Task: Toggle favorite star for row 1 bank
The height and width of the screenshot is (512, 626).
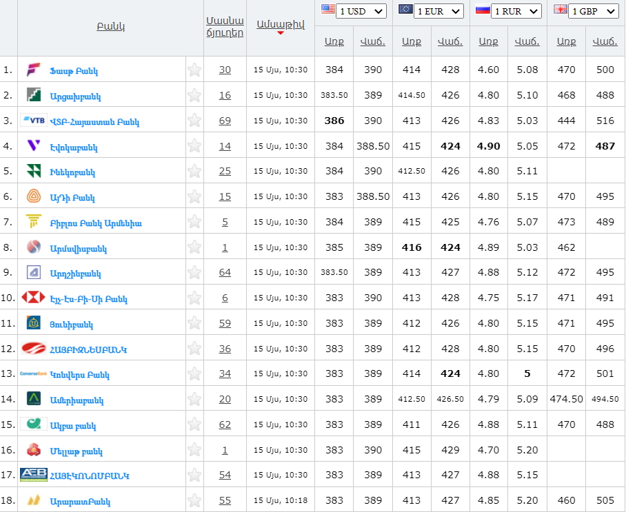Action: point(194,70)
